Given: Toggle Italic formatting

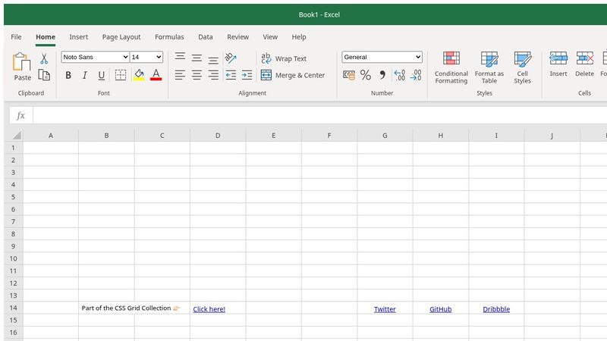Looking at the screenshot, I should (x=84, y=75).
